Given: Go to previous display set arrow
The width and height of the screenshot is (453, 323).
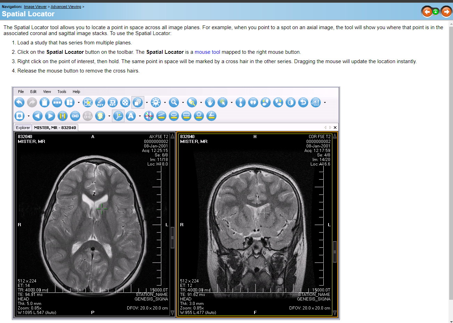Looking at the screenshot, I should (38, 116).
